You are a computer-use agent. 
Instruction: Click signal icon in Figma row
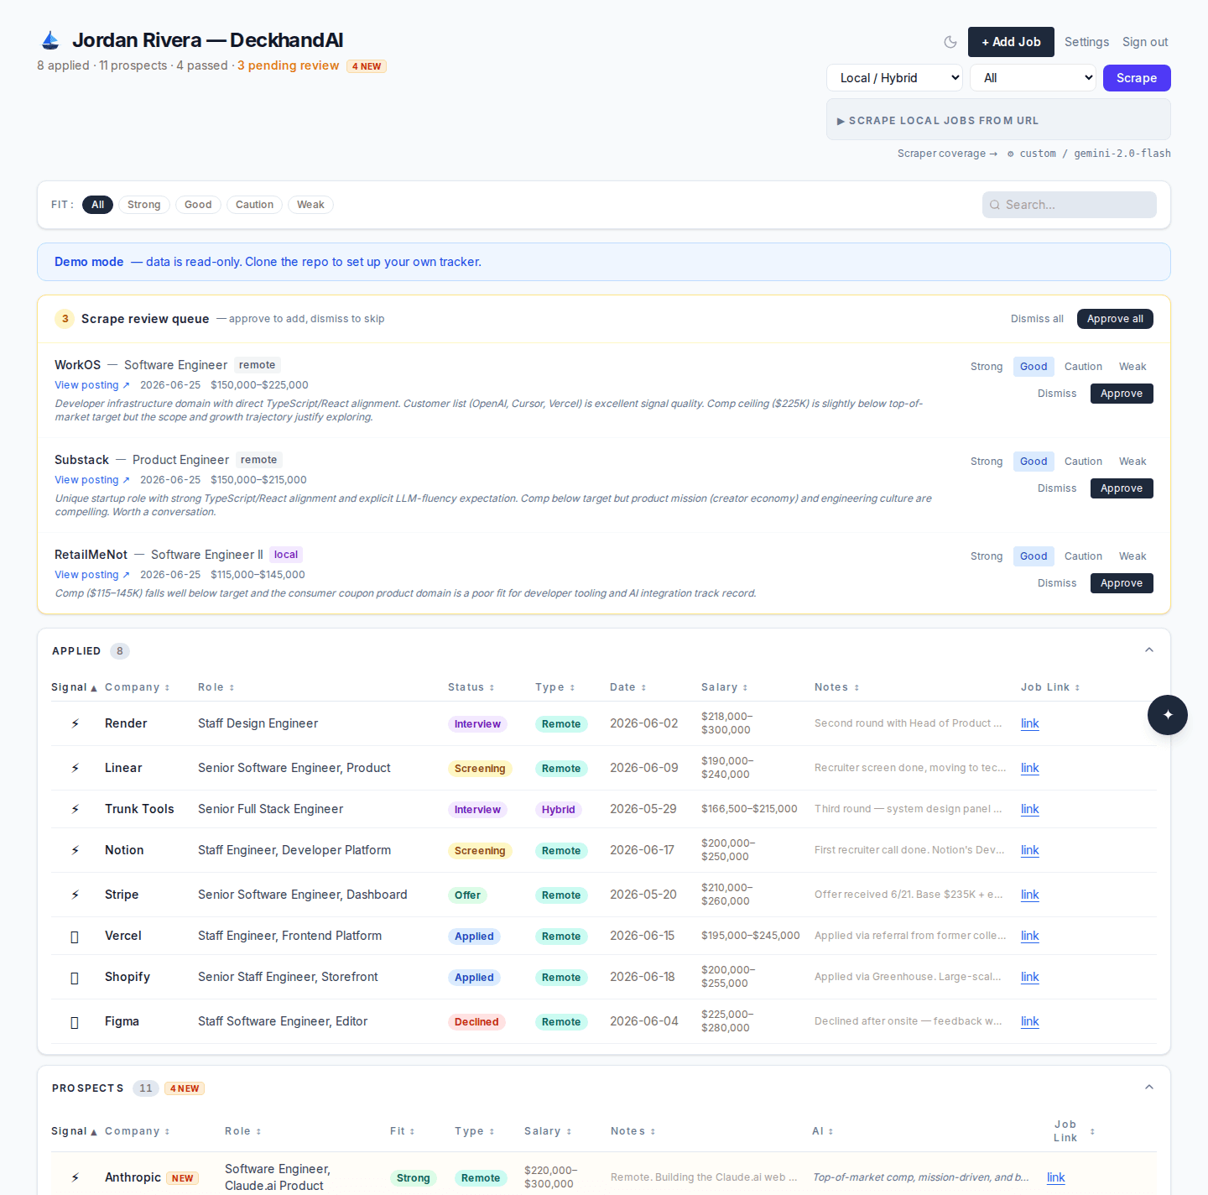[x=75, y=1022]
